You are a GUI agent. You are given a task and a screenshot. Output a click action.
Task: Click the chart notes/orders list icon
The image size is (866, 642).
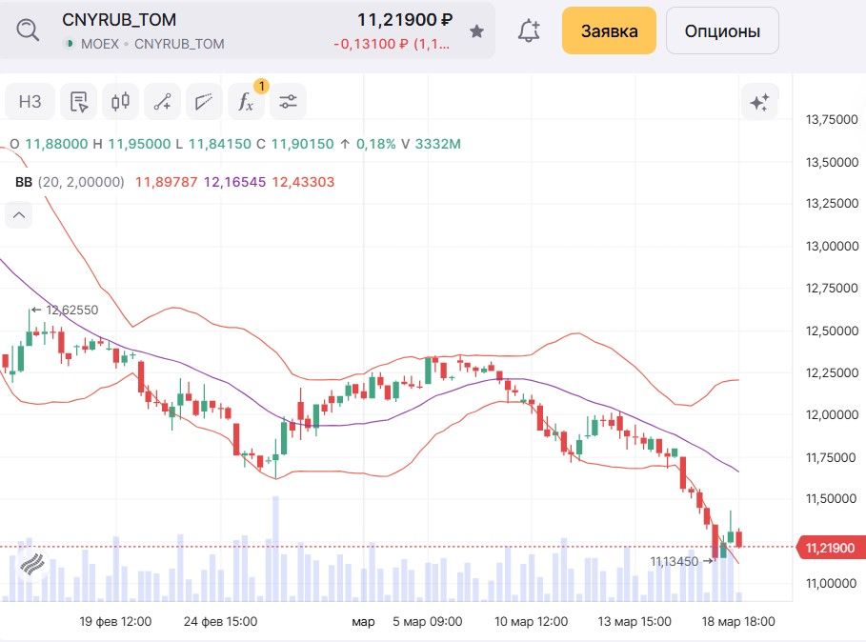pyautogui.click(x=79, y=102)
